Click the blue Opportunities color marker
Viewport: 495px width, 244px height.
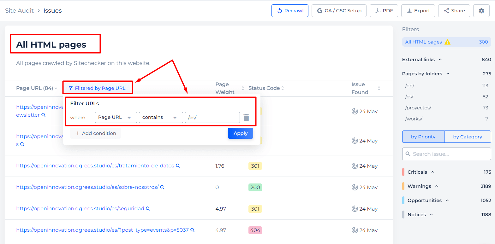[x=403, y=200]
